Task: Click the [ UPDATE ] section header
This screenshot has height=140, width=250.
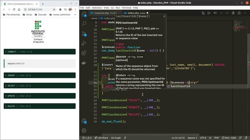Action: coord(40,96)
